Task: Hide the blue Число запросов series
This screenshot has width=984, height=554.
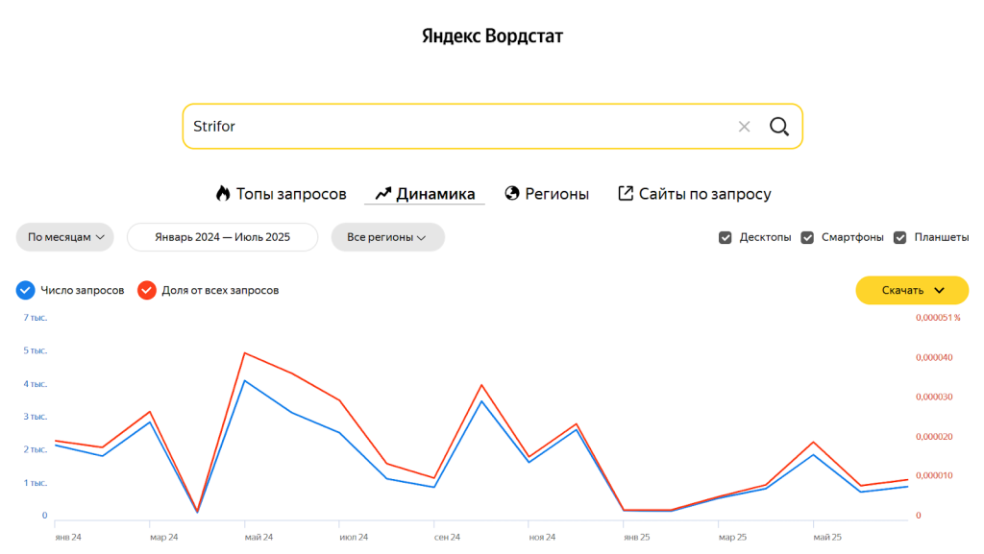Action: (26, 290)
